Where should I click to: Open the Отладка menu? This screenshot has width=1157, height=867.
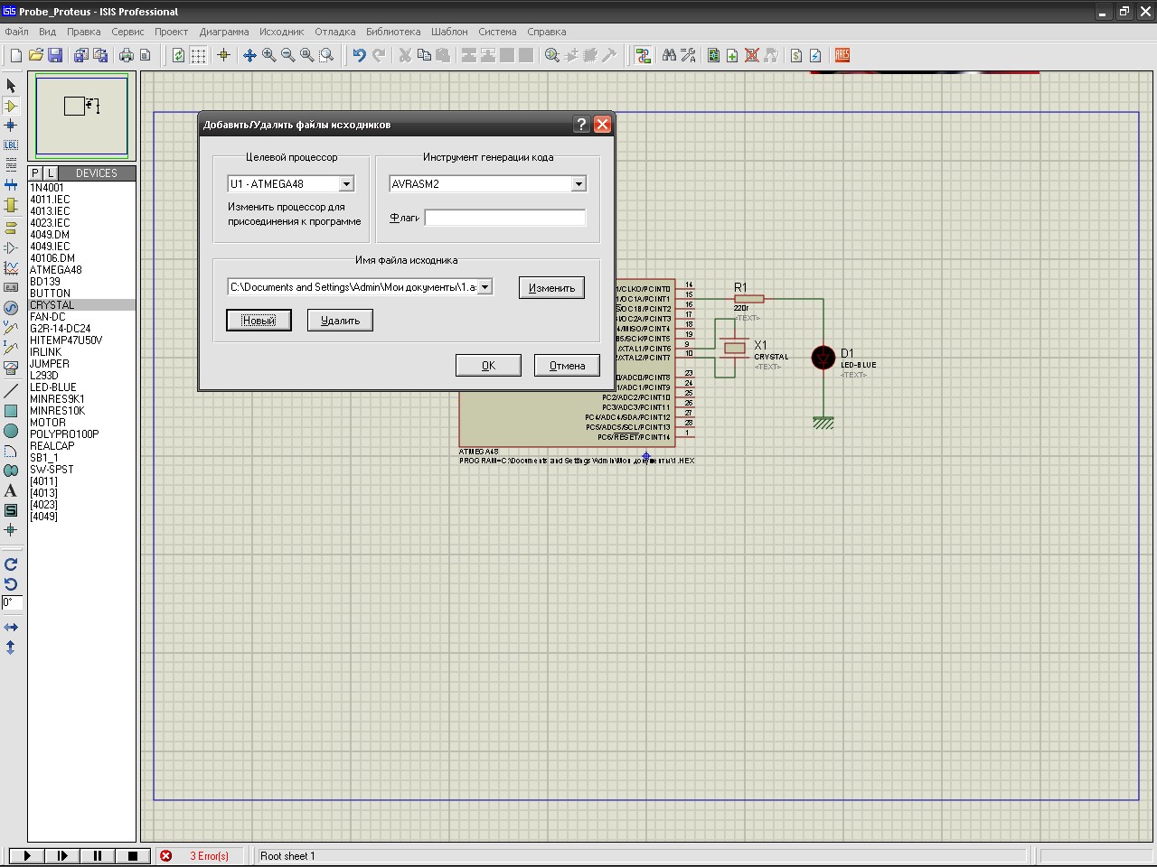point(334,32)
